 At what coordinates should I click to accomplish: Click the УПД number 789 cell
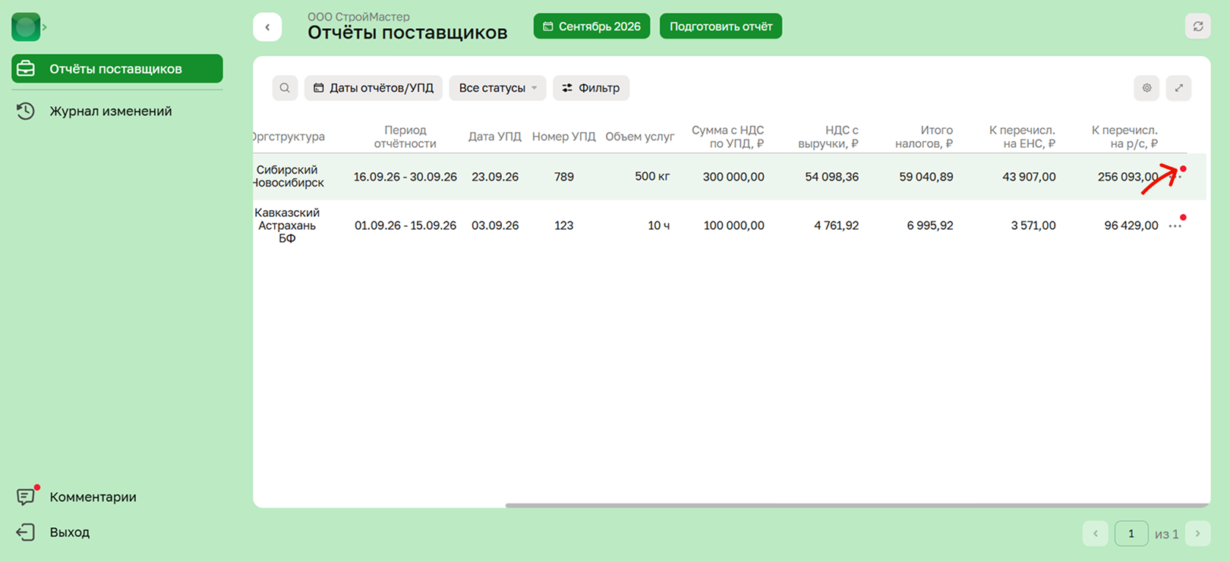564,177
